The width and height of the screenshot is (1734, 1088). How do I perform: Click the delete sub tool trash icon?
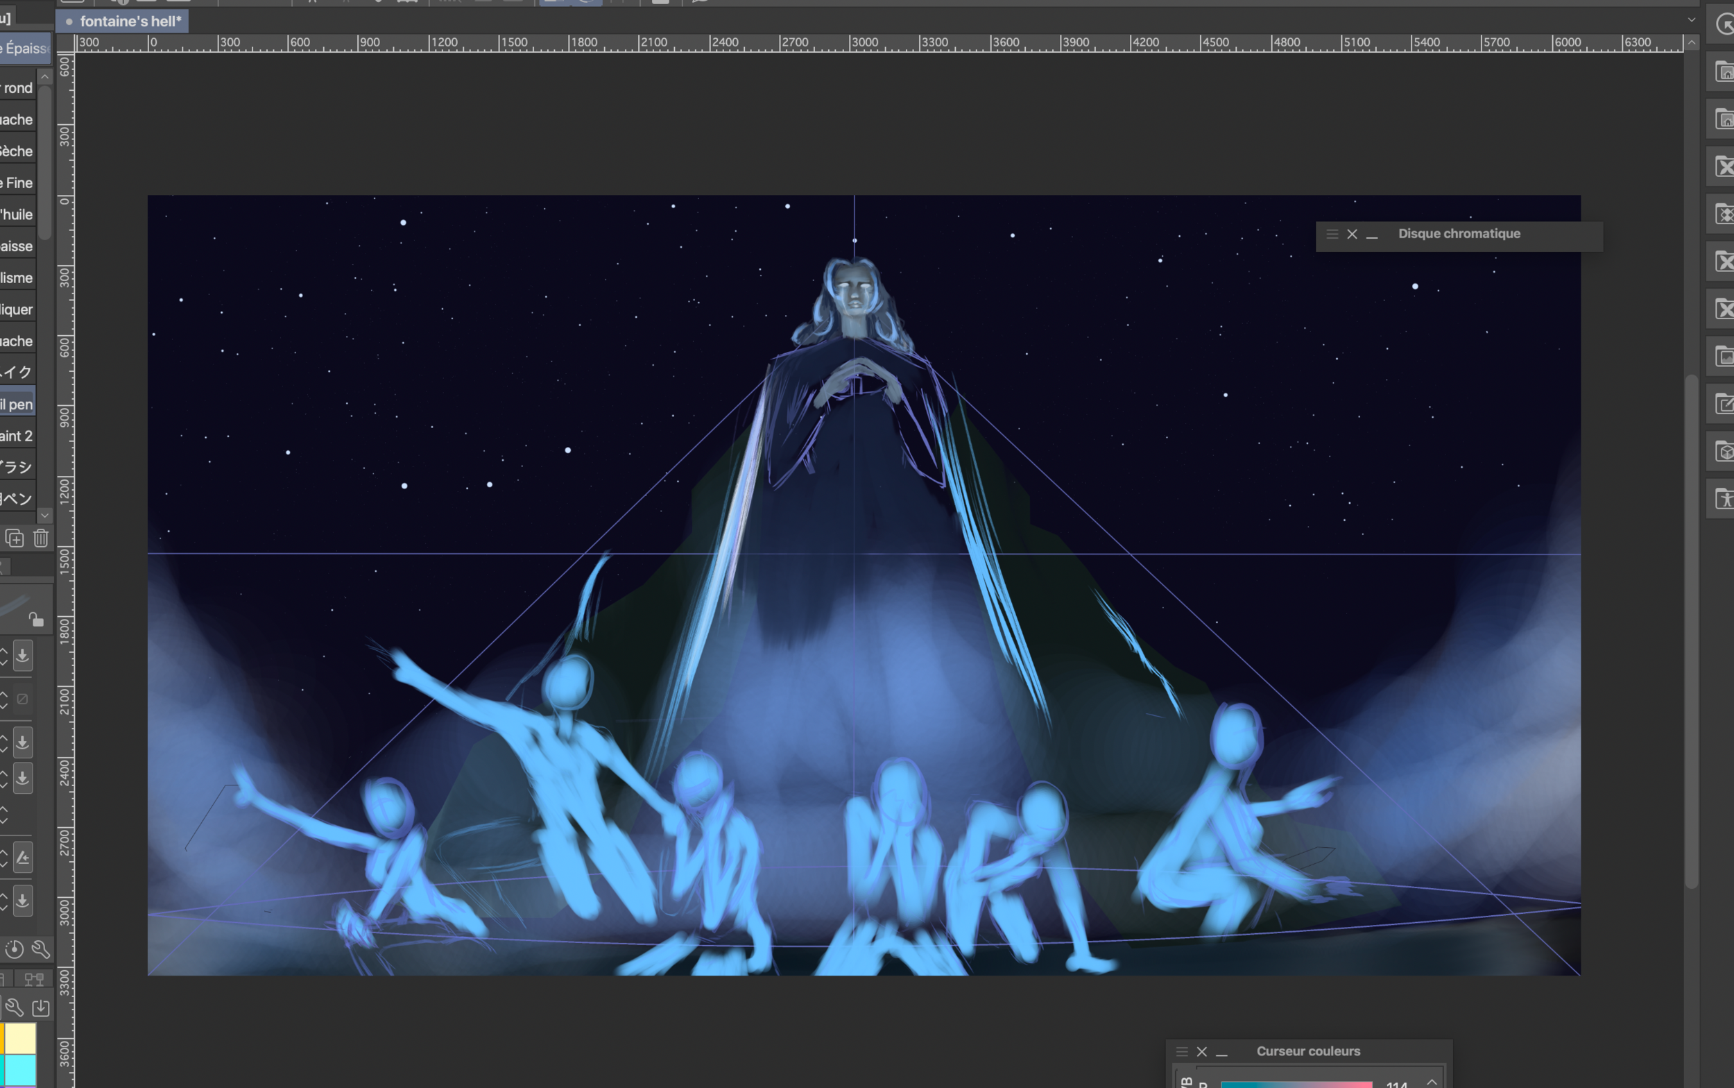[x=41, y=538]
